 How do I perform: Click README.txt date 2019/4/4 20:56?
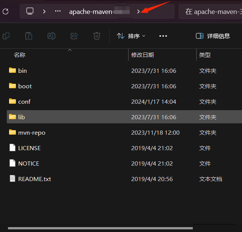pyautogui.click(x=152, y=179)
